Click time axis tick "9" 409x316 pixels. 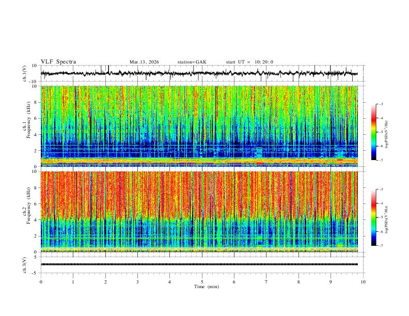[x=331, y=282]
